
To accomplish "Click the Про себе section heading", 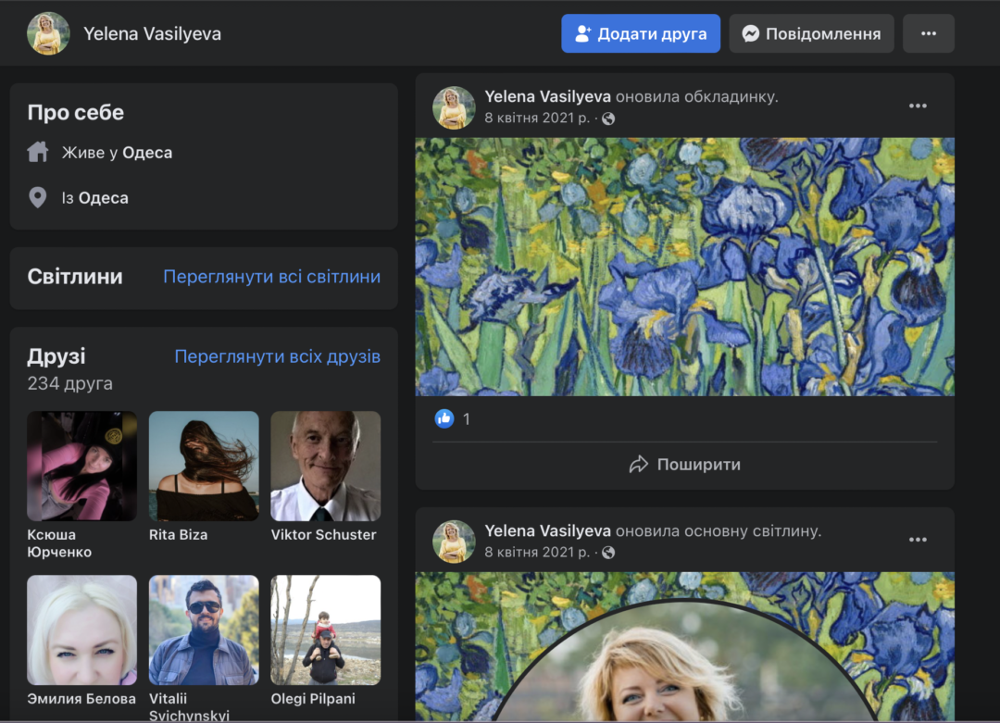I will [x=76, y=112].
